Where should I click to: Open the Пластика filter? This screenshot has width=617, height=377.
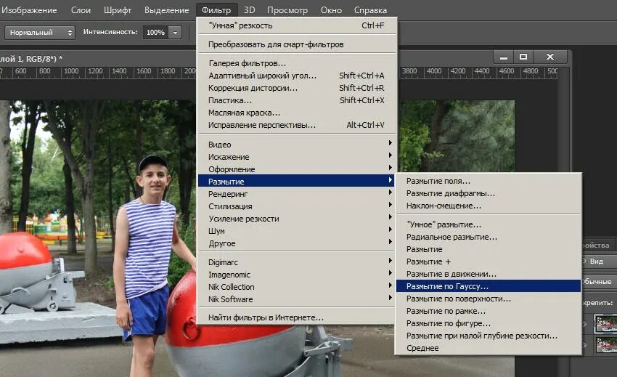pyautogui.click(x=297, y=100)
